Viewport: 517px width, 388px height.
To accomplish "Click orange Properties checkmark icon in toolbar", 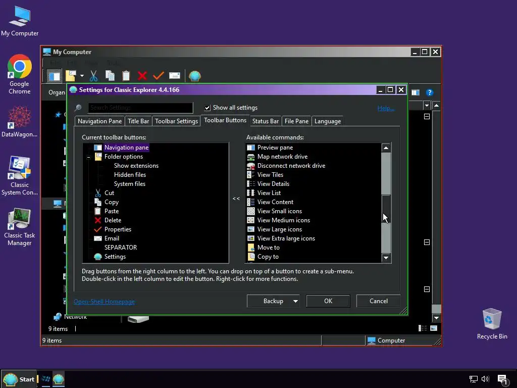I will tap(158, 76).
